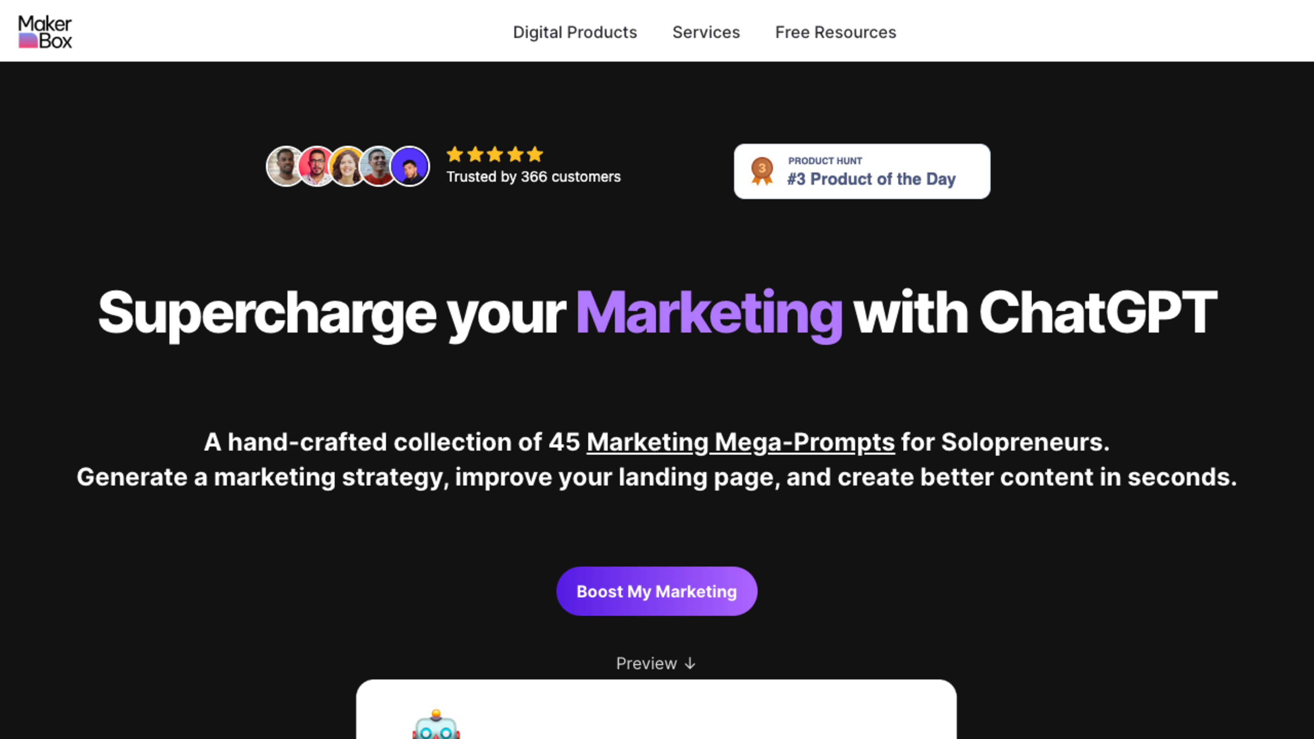
Task: Click the Boost My Marketing button
Action: 657,591
